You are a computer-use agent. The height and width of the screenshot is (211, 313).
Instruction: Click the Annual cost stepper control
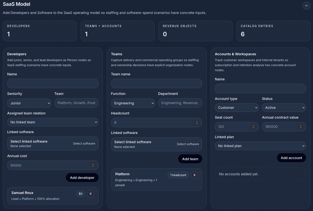[x=93, y=165]
